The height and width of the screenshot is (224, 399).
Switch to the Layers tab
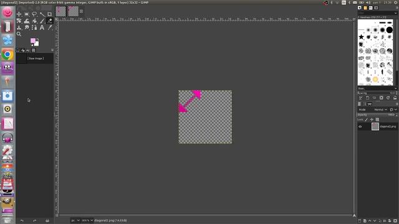pyautogui.click(x=359, y=104)
